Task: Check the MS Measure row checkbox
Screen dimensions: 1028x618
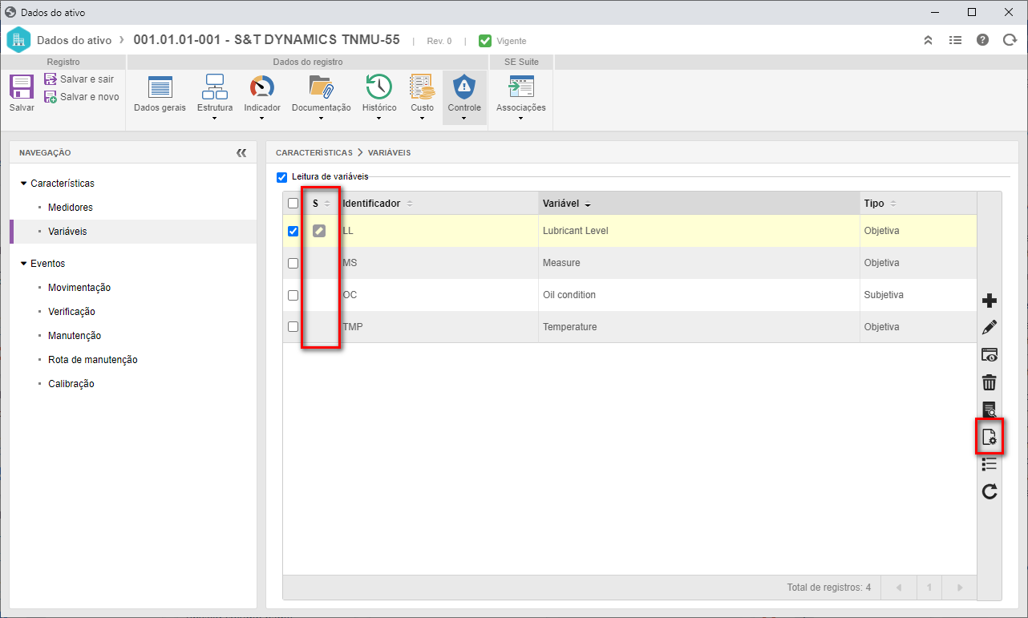Action: point(293,263)
